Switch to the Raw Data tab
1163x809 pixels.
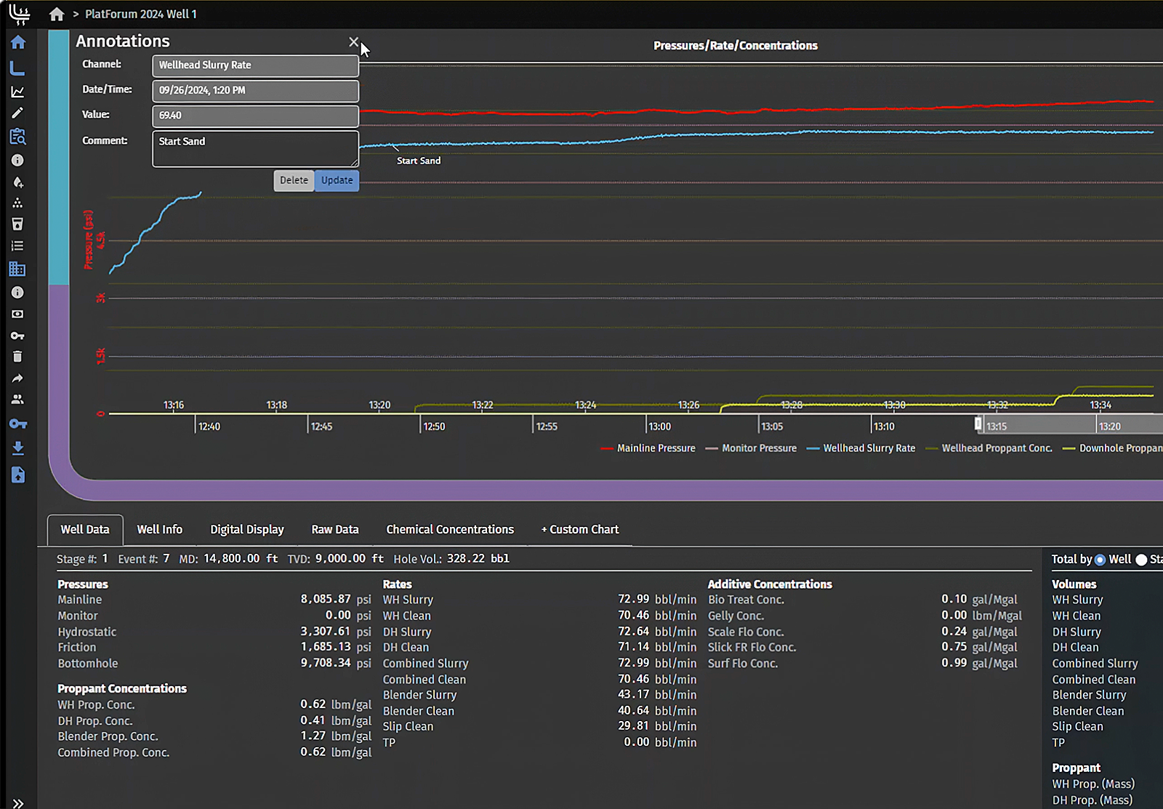[x=335, y=529]
